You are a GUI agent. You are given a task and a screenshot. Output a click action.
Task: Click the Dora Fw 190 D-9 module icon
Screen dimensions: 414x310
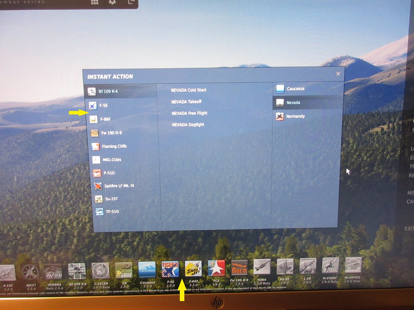coord(239,267)
